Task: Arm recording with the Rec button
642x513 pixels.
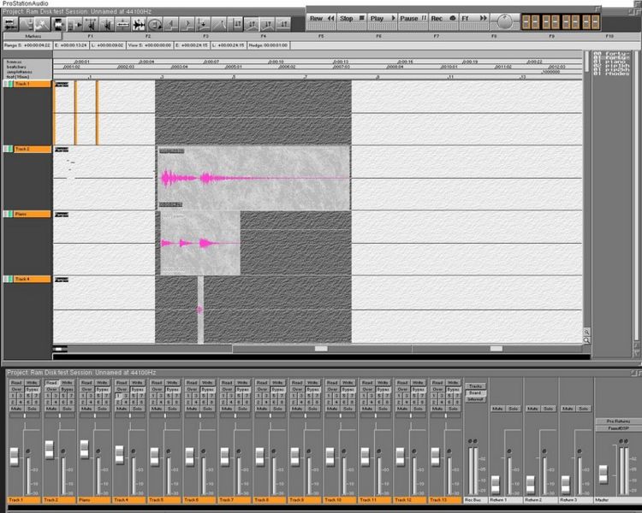Action: [x=442, y=18]
